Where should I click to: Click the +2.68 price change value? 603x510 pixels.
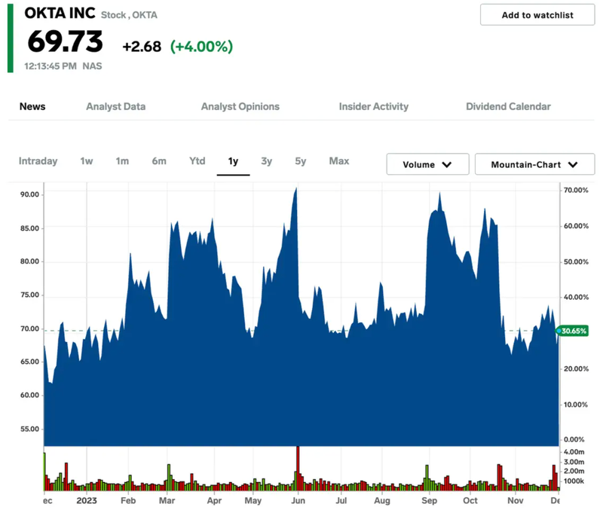pos(142,47)
